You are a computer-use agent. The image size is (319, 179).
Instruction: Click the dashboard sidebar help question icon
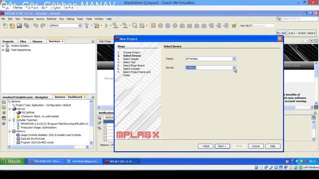coord(3,124)
